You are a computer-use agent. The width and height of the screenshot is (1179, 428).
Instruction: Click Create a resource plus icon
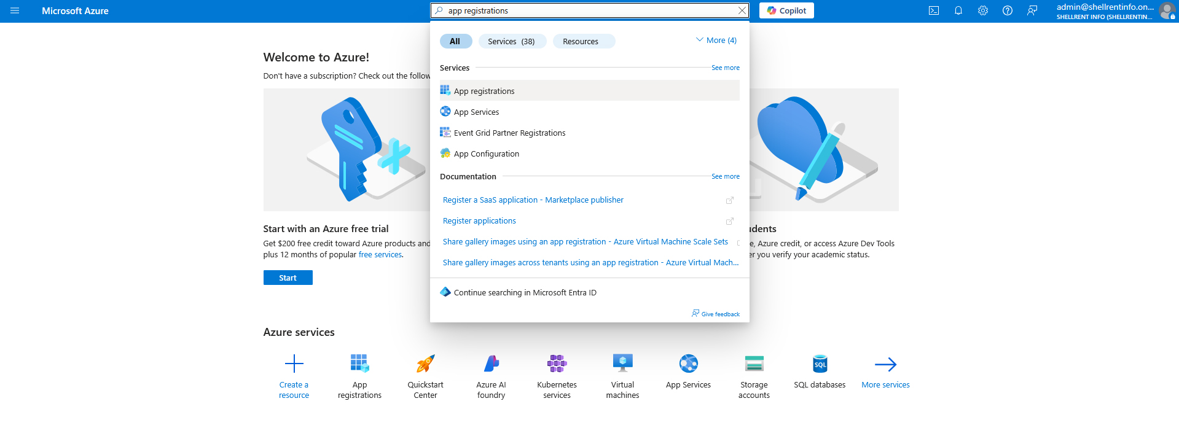click(x=294, y=364)
